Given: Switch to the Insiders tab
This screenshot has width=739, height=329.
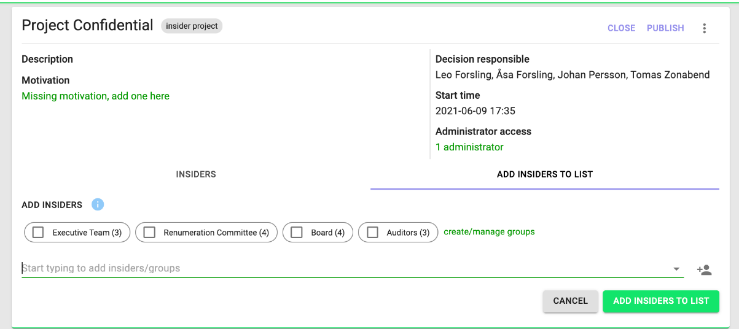Looking at the screenshot, I should 196,174.
